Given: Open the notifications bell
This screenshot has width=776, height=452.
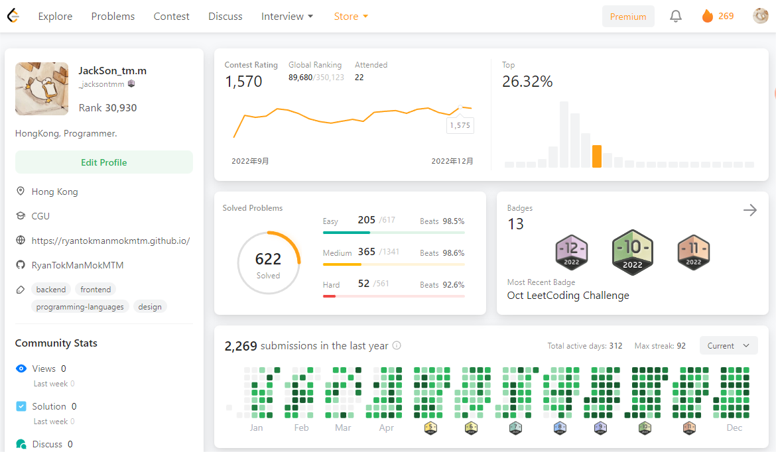Looking at the screenshot, I should (675, 17).
